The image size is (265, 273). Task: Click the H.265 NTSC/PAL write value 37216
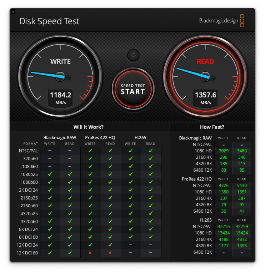[x=224, y=227]
